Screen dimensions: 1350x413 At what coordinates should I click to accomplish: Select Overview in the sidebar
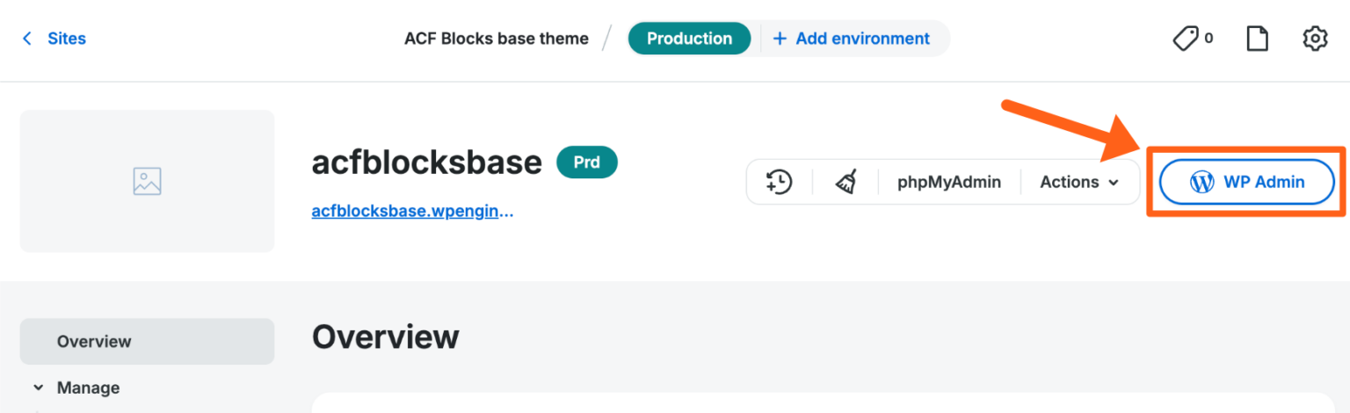click(94, 341)
